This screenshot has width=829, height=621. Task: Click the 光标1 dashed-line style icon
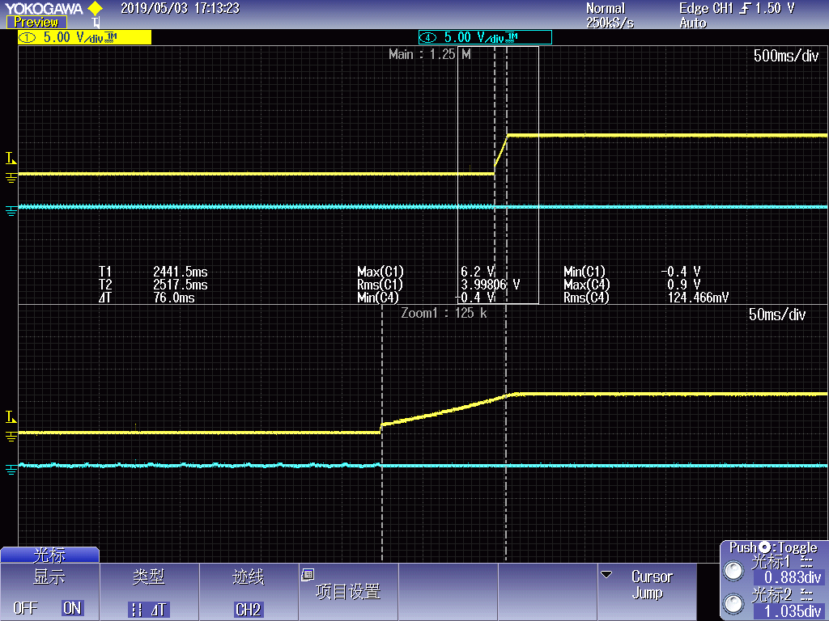807,562
